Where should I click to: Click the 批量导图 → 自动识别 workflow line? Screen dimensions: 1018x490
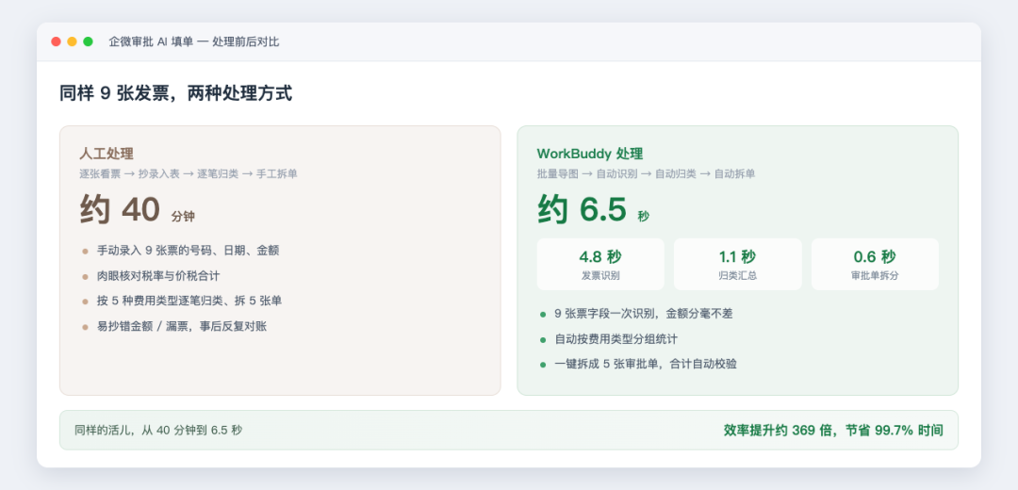tap(646, 174)
